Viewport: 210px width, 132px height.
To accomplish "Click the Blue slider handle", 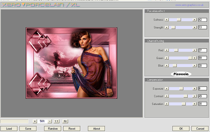I will click(x=175, y=66).
